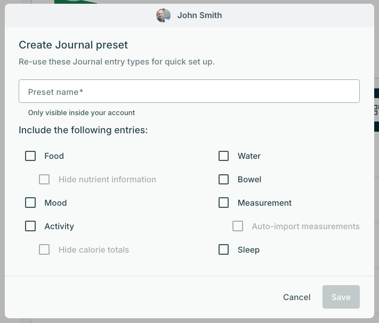379x323 pixels.
Task: Select the Activity entry checkbox
Action: click(x=30, y=227)
